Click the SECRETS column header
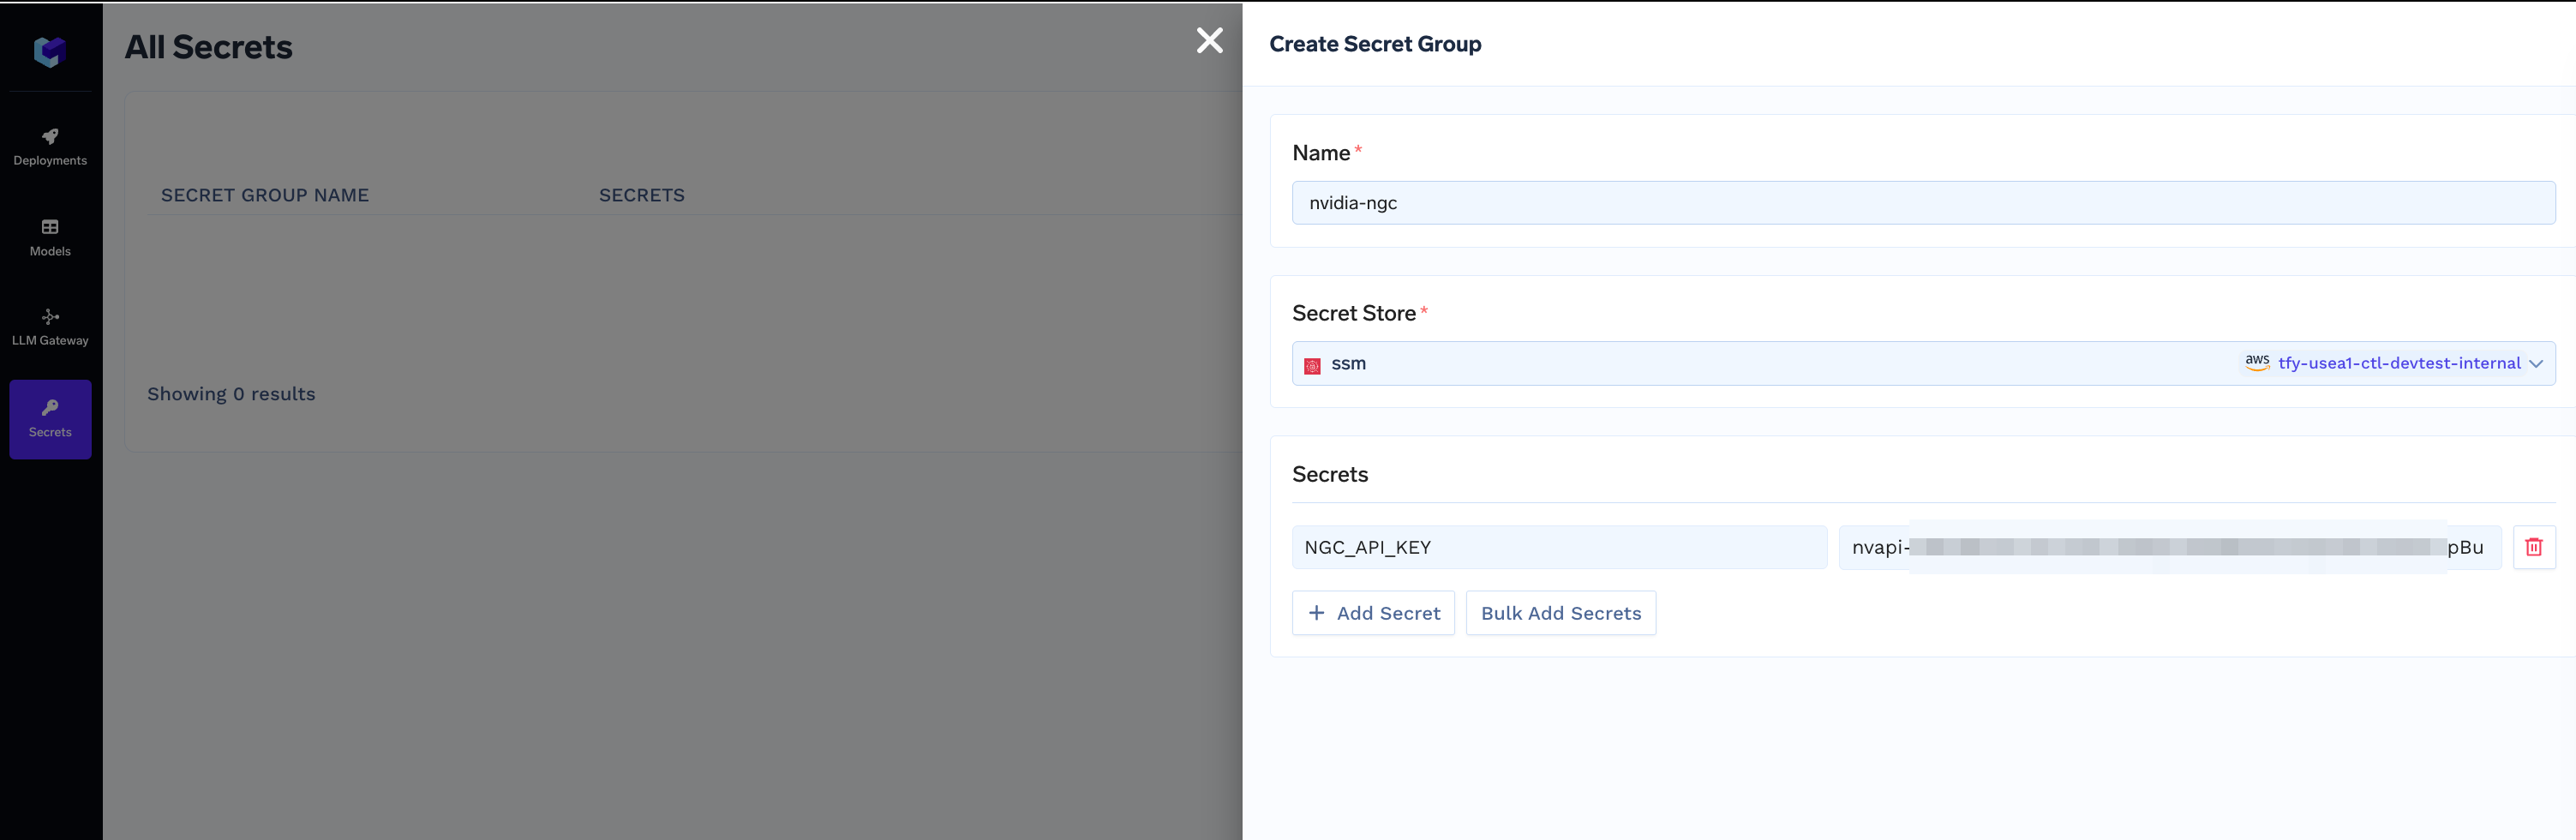 pyautogui.click(x=641, y=195)
